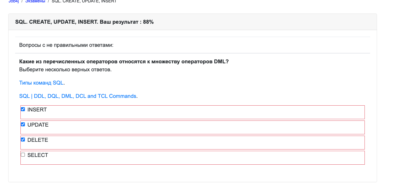This screenshot has height=183, width=398.
Task: Open the "Типы команд SQL" link
Action: 41,83
